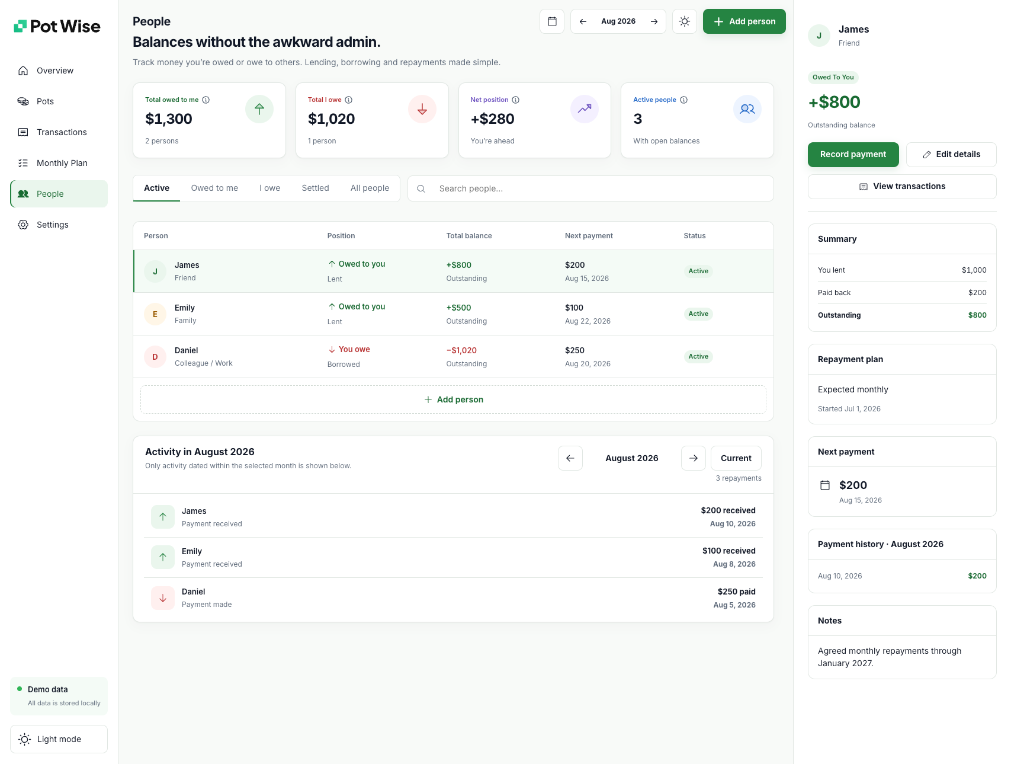The image size is (1011, 764).
Task: Select the I owe tab
Action: click(270, 188)
